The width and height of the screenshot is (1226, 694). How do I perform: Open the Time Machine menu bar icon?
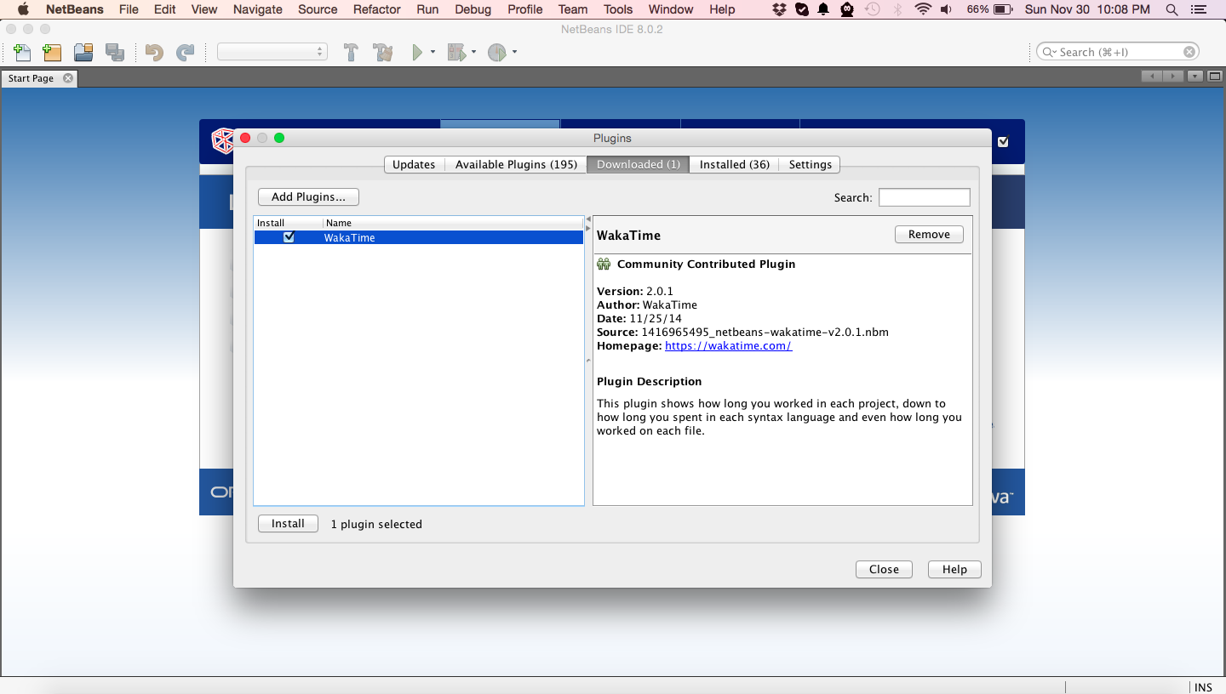[872, 9]
